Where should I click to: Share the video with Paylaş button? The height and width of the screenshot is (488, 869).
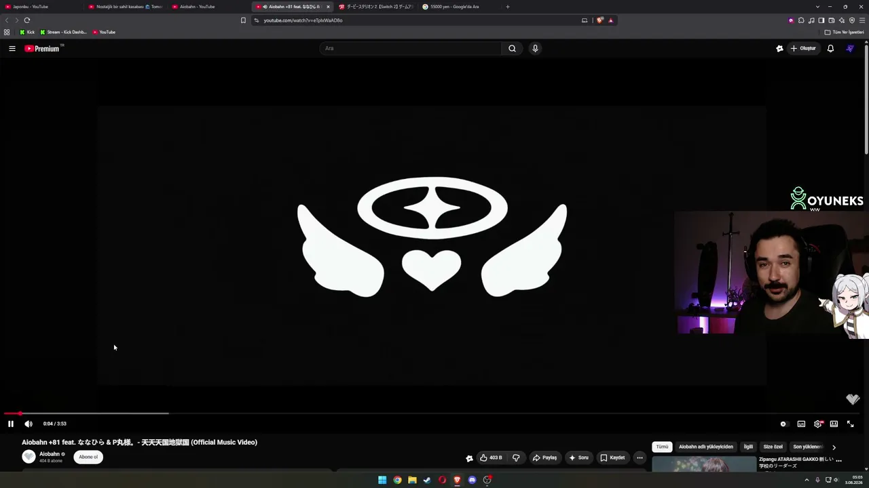click(544, 457)
